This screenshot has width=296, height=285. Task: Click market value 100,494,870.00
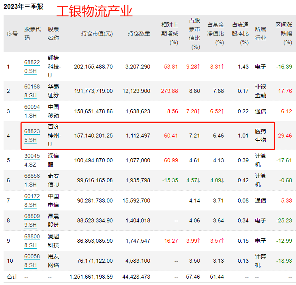(x=93, y=160)
